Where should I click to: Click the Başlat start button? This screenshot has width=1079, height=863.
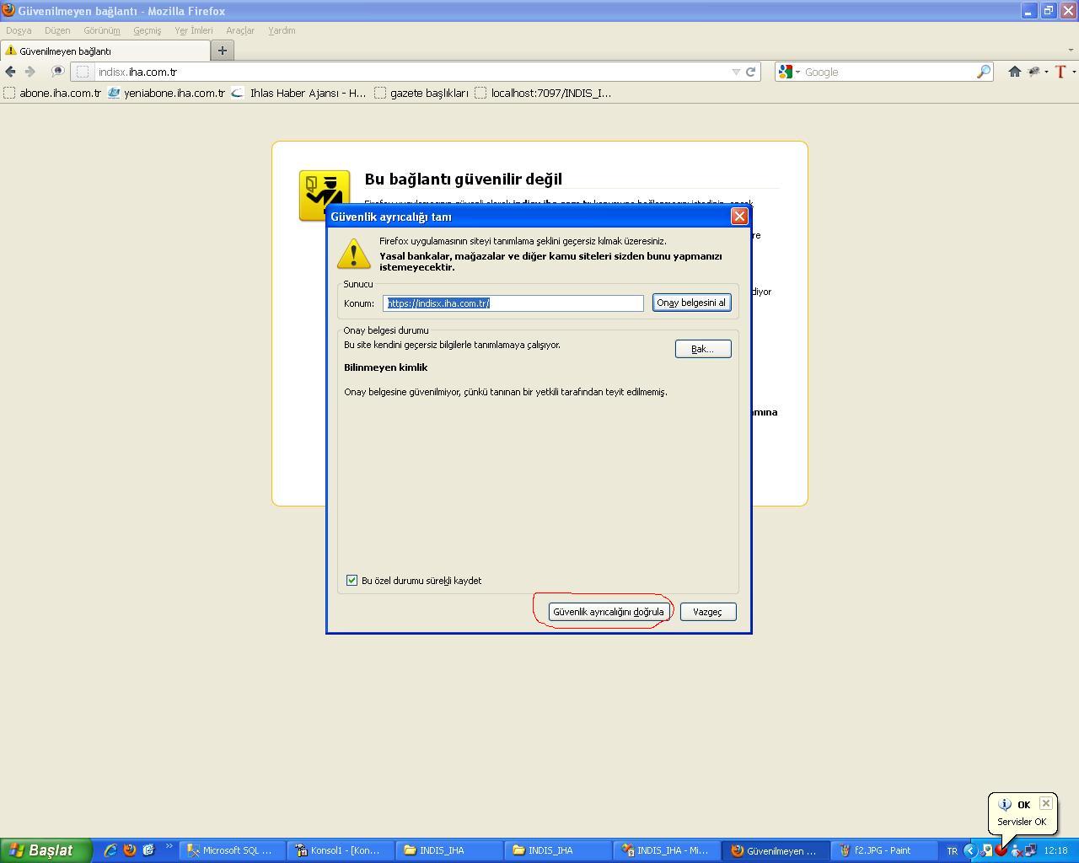[x=46, y=850]
